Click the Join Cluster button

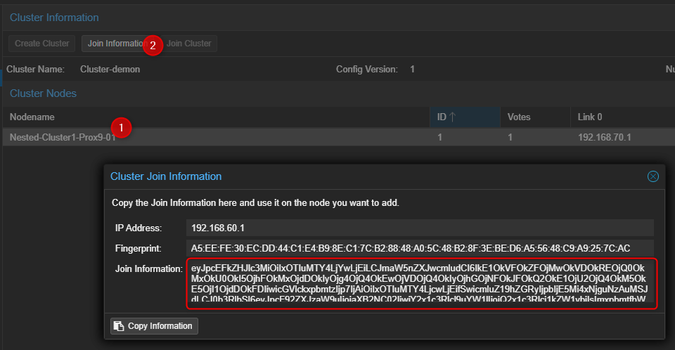point(188,44)
